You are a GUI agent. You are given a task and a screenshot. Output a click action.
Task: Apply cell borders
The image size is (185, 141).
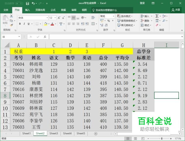(37, 24)
